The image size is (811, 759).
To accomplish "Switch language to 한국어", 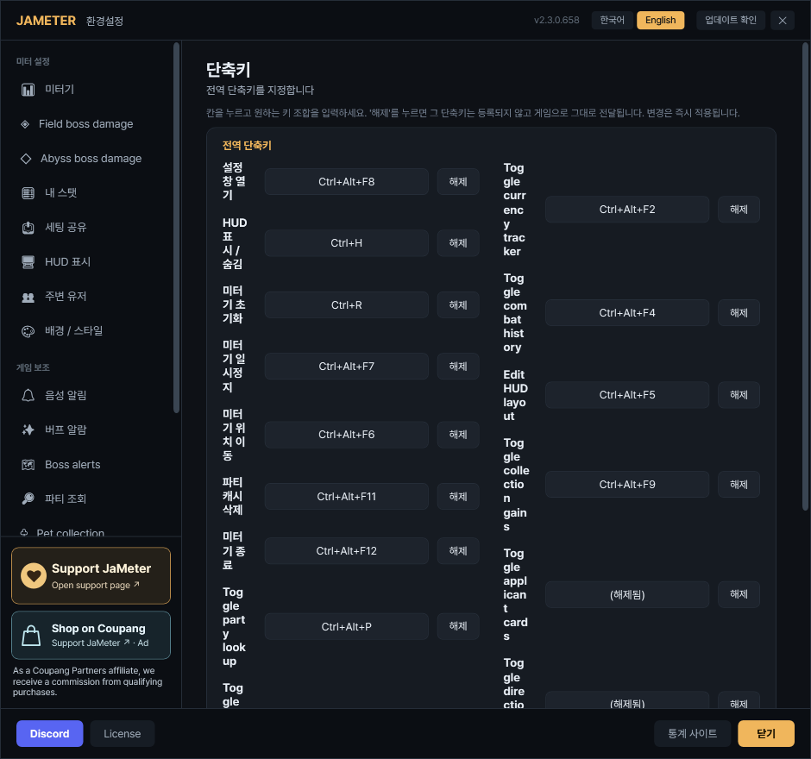I will pos(612,20).
